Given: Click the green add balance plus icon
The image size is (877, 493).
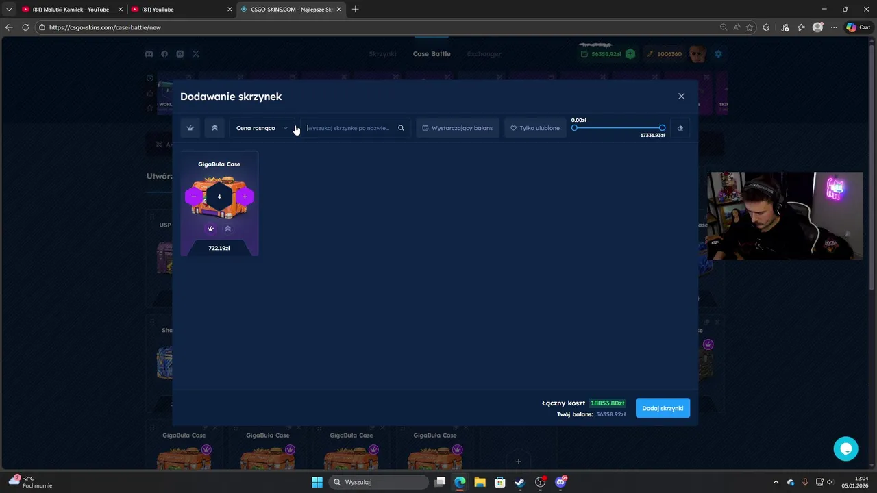Looking at the screenshot, I should (x=630, y=54).
